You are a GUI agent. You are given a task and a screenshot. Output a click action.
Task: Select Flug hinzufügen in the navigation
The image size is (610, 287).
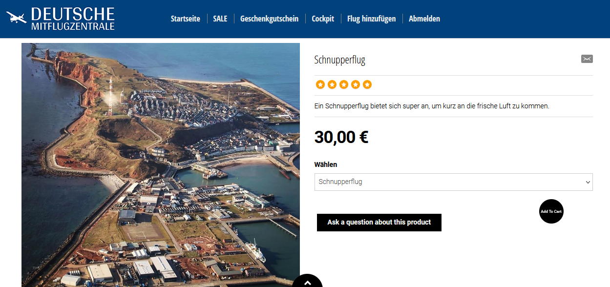coord(371,19)
